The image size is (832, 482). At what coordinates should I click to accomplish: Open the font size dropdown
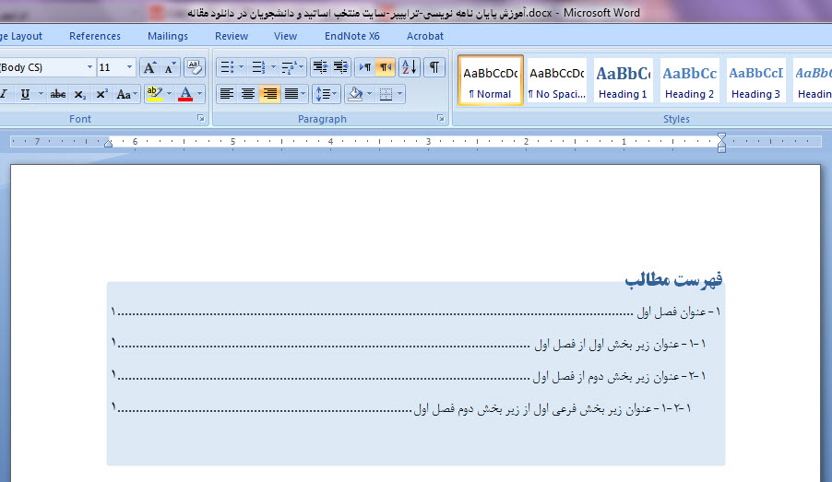pos(129,67)
